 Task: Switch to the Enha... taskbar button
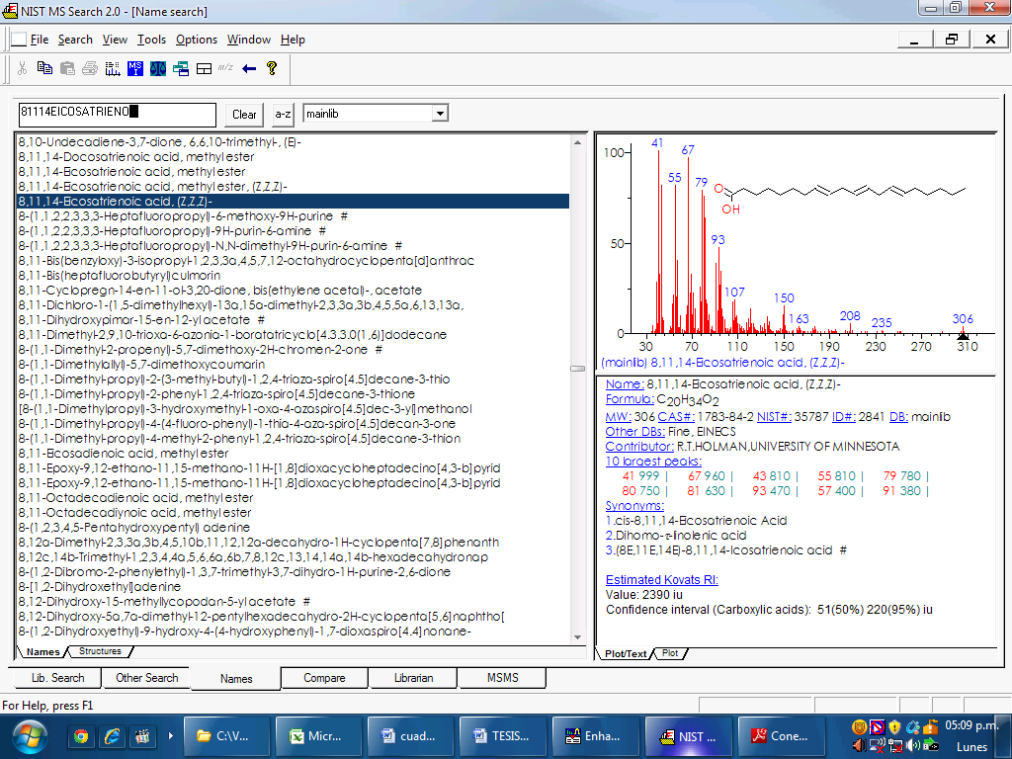point(596,735)
